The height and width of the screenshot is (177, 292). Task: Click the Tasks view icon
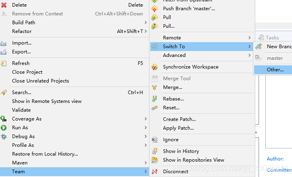point(261,37)
